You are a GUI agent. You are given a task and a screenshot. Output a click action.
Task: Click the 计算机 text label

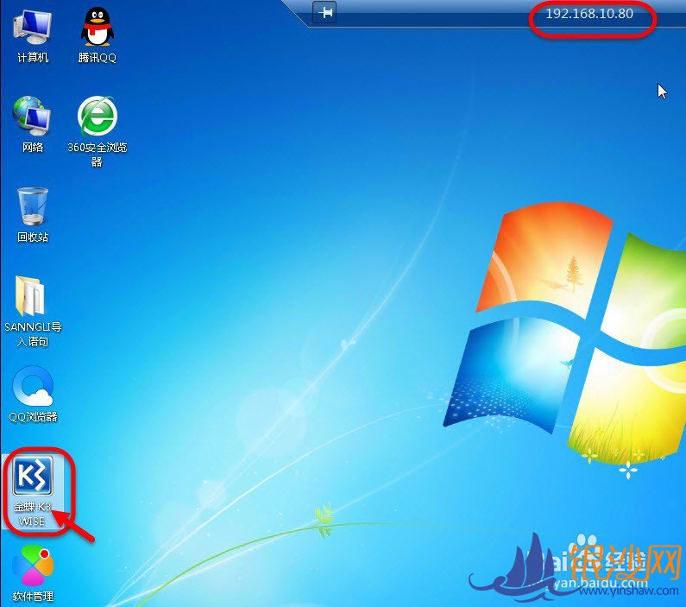coord(33,58)
